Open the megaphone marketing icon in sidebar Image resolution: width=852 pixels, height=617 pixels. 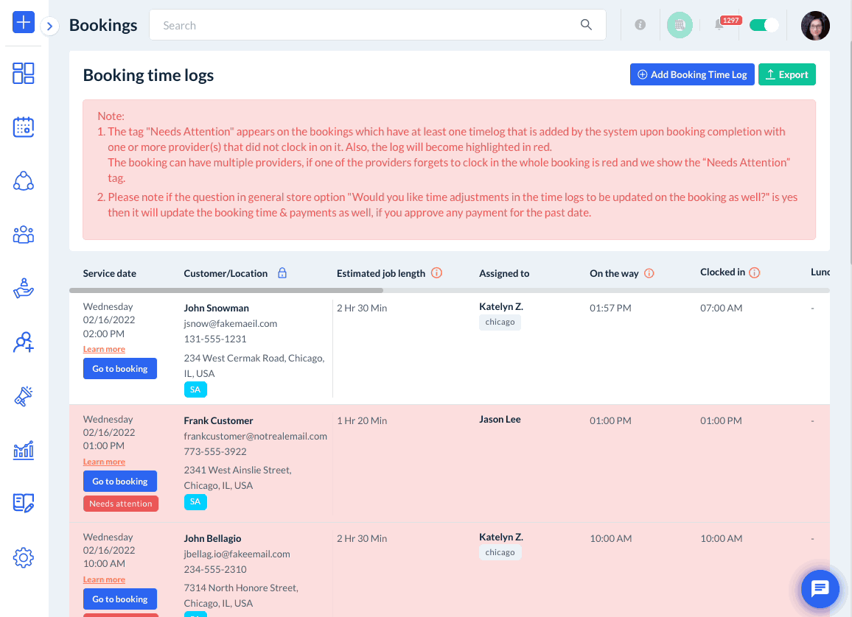coord(24,396)
